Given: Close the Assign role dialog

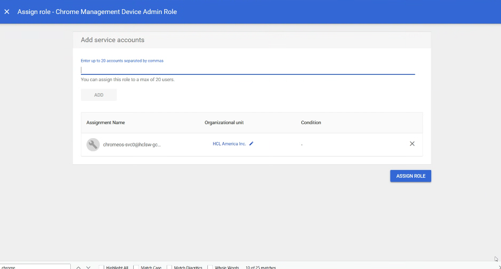Looking at the screenshot, I should [x=7, y=12].
